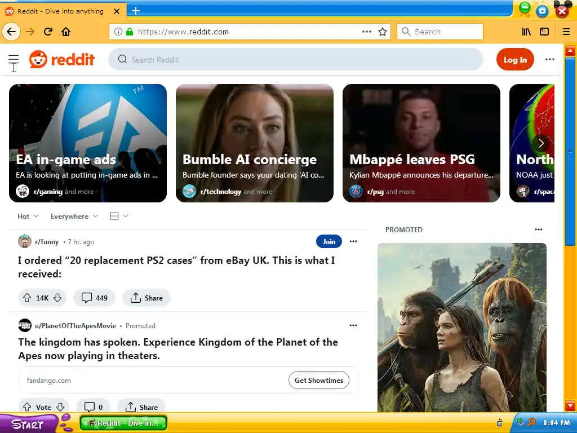Open overflow menu for PlanetOfTheApesMovie post
Screen dimensions: 577x433
(353, 325)
